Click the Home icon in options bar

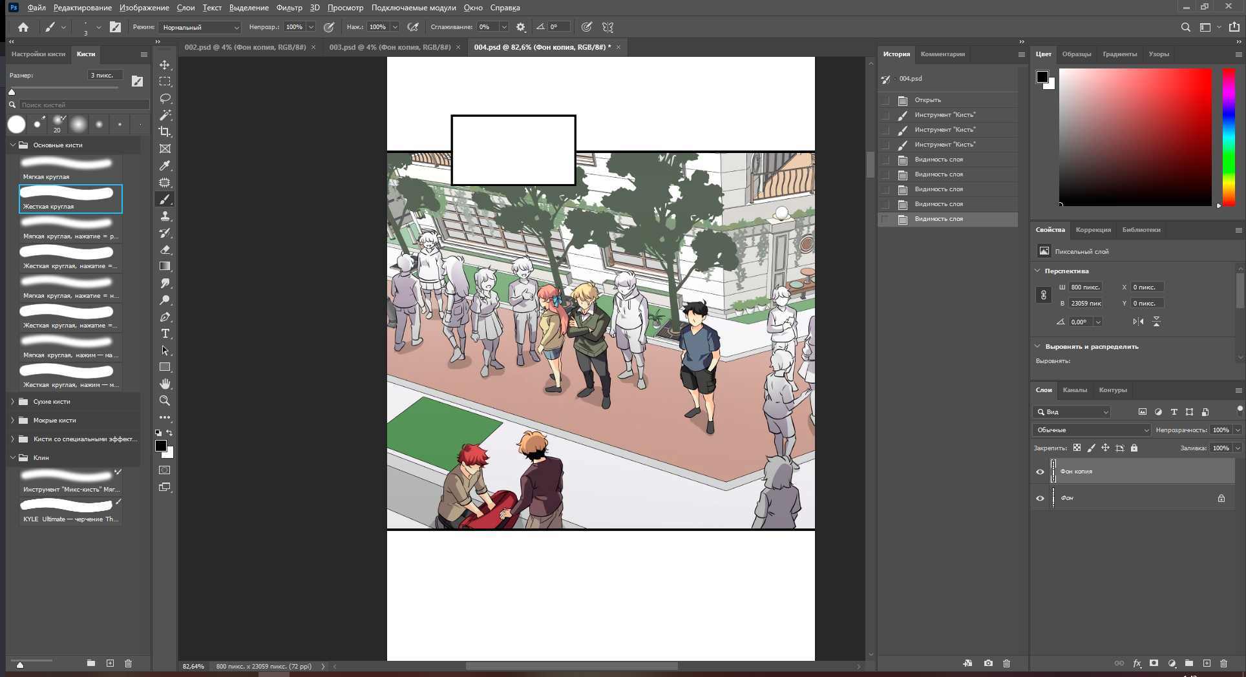[23, 27]
